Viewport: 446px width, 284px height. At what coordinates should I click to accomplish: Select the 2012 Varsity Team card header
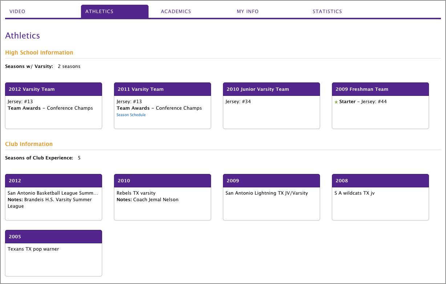[x=54, y=89]
